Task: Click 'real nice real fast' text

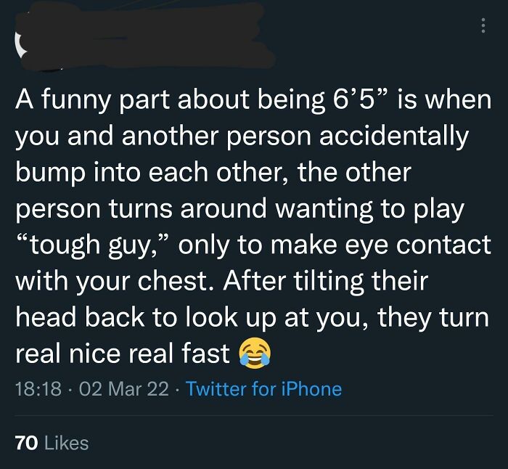Action: [120, 354]
